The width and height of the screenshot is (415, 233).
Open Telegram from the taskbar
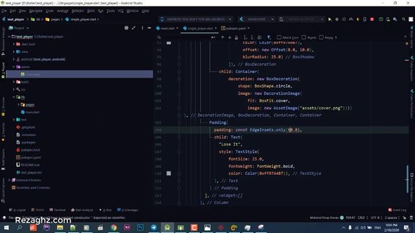tap(154, 227)
